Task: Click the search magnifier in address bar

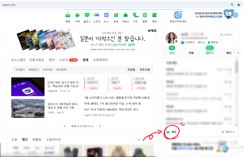Action: [232, 5]
